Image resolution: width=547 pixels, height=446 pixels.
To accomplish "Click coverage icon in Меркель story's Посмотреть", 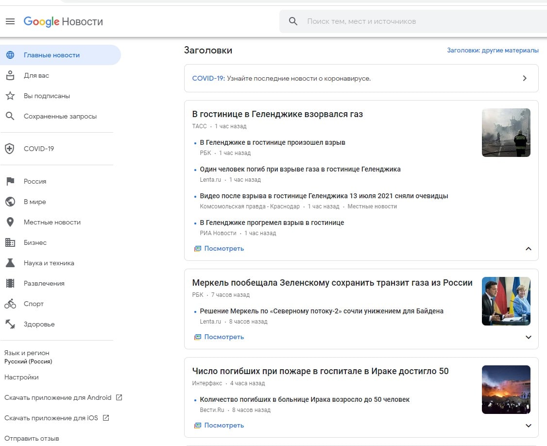I will (x=198, y=337).
